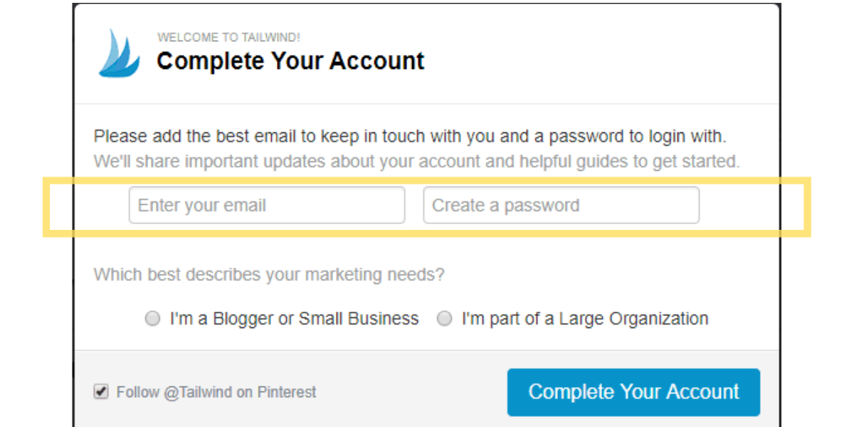
Task: Click the 'I'm part of a Large Organization' label
Action: pos(584,319)
